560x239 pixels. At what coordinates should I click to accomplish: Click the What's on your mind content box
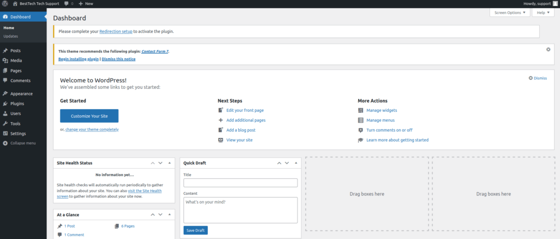(x=241, y=210)
